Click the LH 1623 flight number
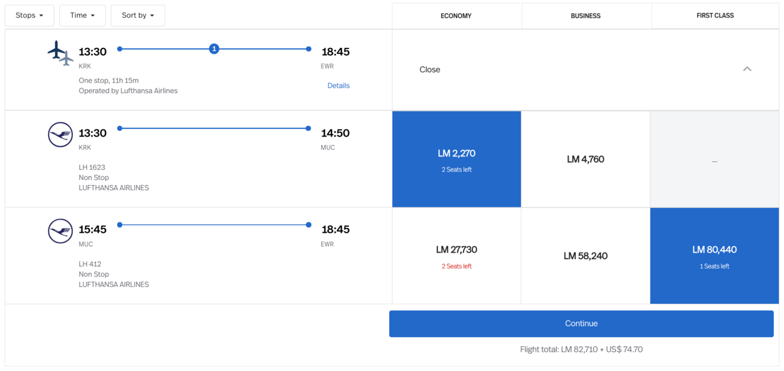Viewport: 784px width, 371px height. click(x=92, y=167)
